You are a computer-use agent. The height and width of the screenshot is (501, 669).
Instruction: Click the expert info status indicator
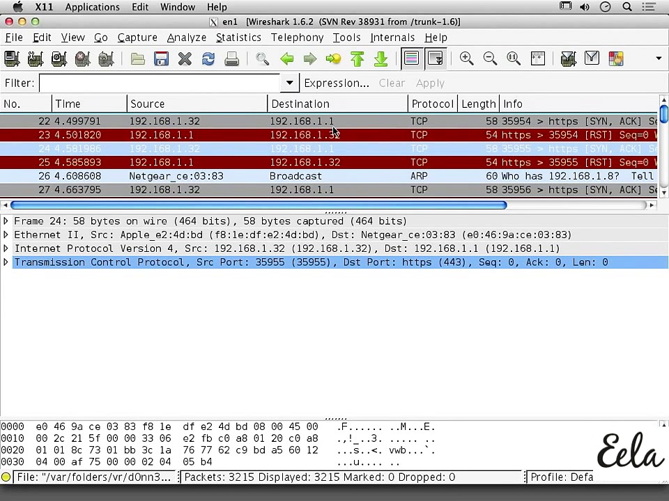tap(6, 477)
